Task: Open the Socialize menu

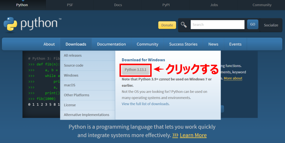Action: 271,25
